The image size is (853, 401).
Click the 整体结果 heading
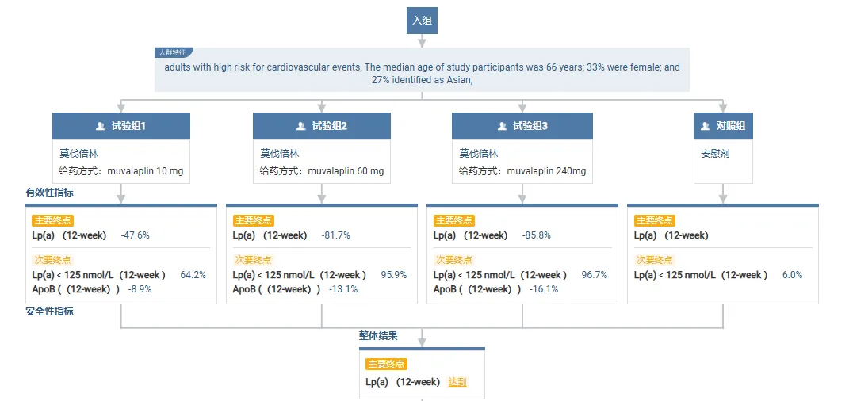[x=378, y=335]
